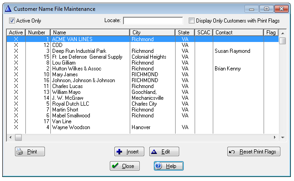This screenshot has width=294, height=181.
Task: Click the application triangle icon in title bar
Action: (8, 9)
